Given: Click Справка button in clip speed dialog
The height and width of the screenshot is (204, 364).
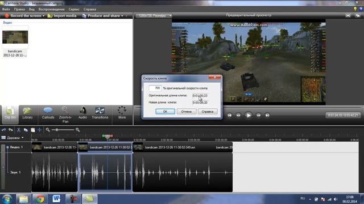Looking at the screenshot, I should (208, 112).
